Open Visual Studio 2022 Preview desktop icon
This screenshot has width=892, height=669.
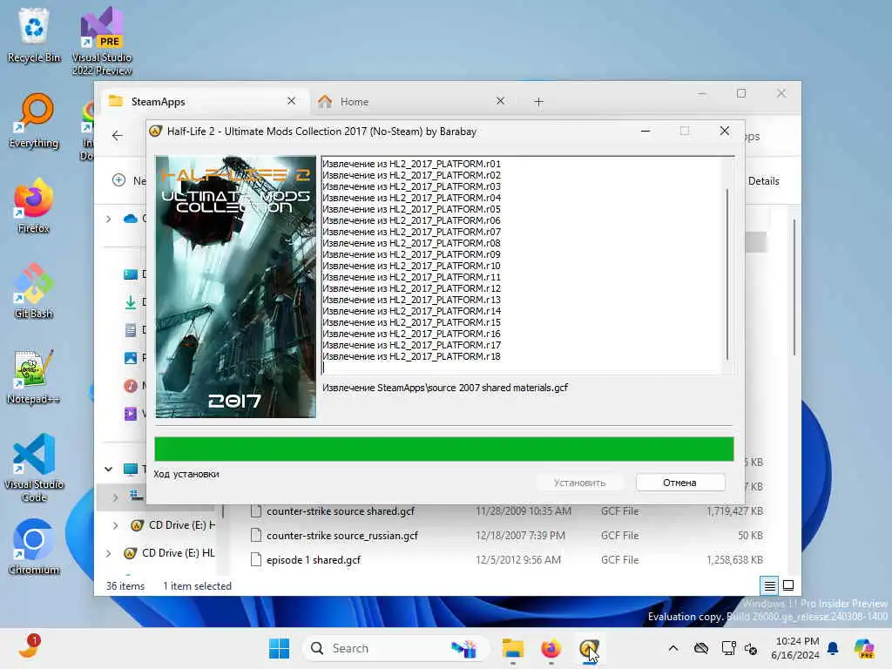pyautogui.click(x=102, y=41)
